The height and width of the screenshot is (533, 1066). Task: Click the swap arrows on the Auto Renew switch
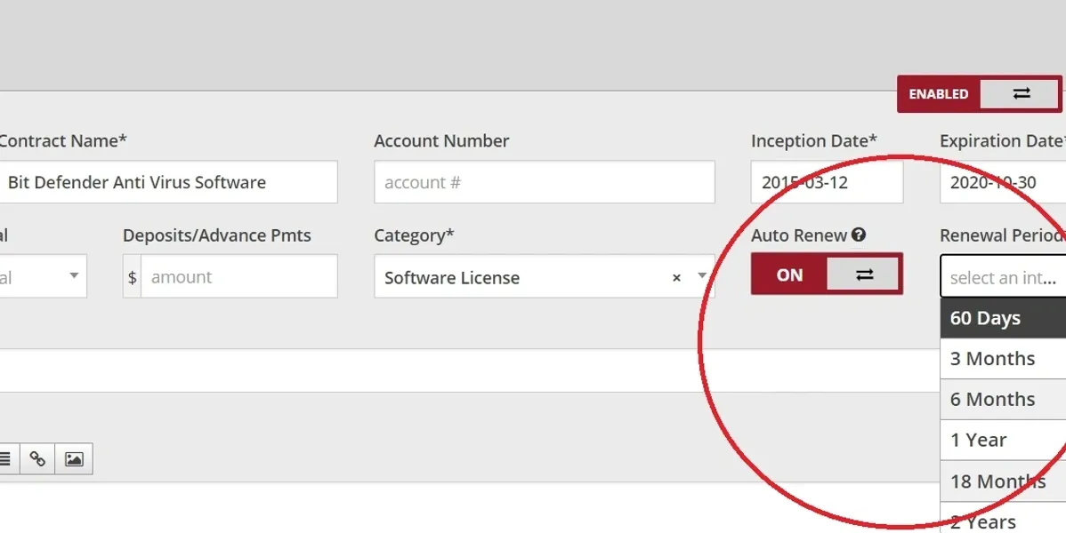[864, 275]
